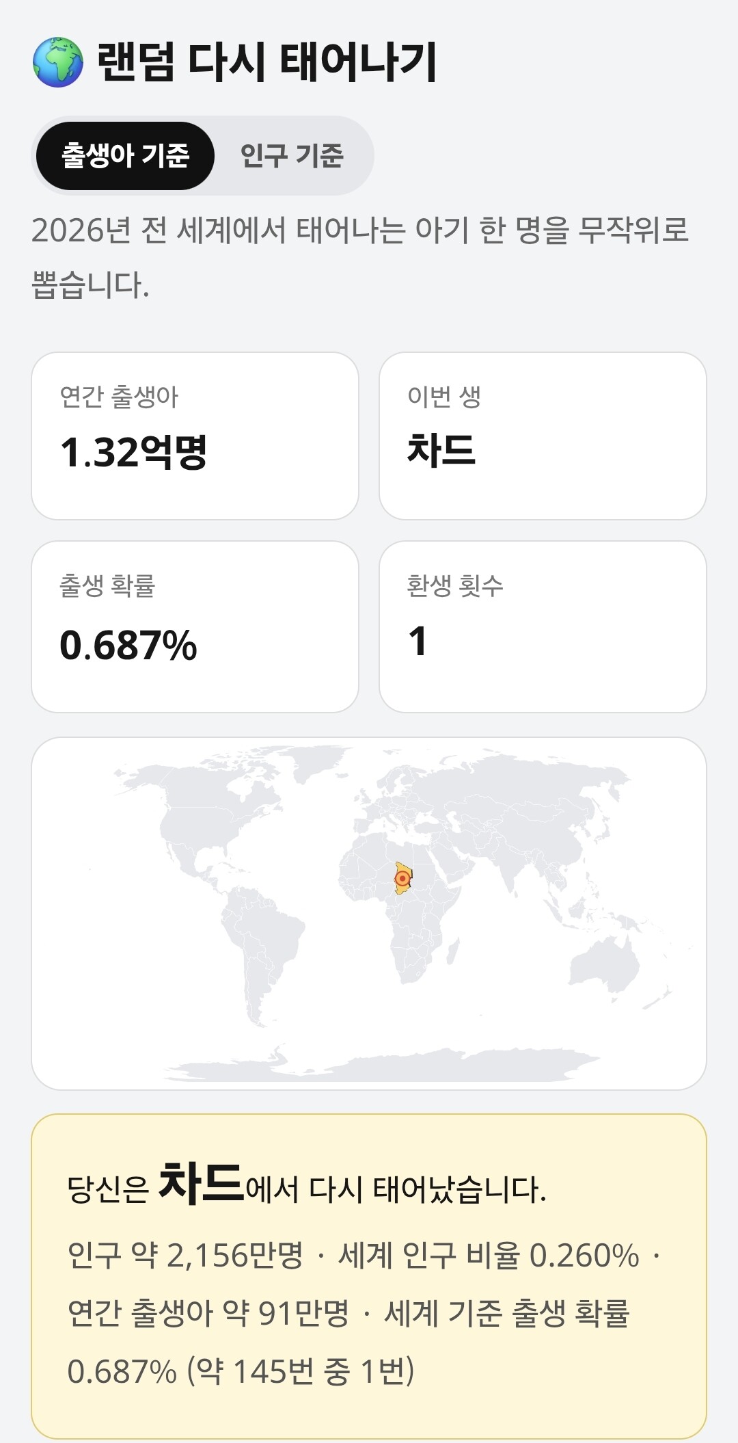Open the 연간 출생아 stat card
The height and width of the screenshot is (1443, 738).
point(195,436)
